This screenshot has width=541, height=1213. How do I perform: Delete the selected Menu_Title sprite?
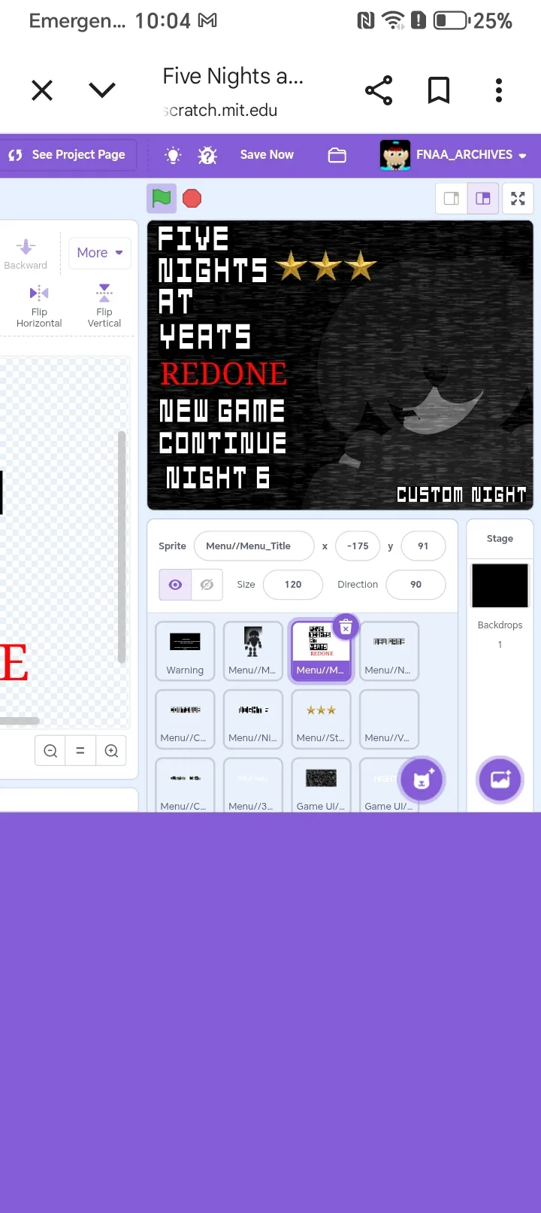[346, 627]
